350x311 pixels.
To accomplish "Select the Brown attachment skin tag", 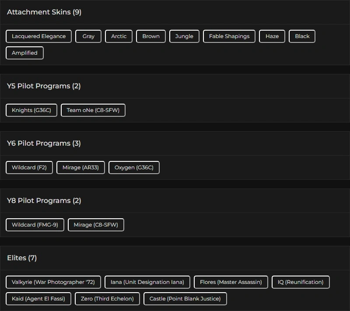I will point(151,36).
